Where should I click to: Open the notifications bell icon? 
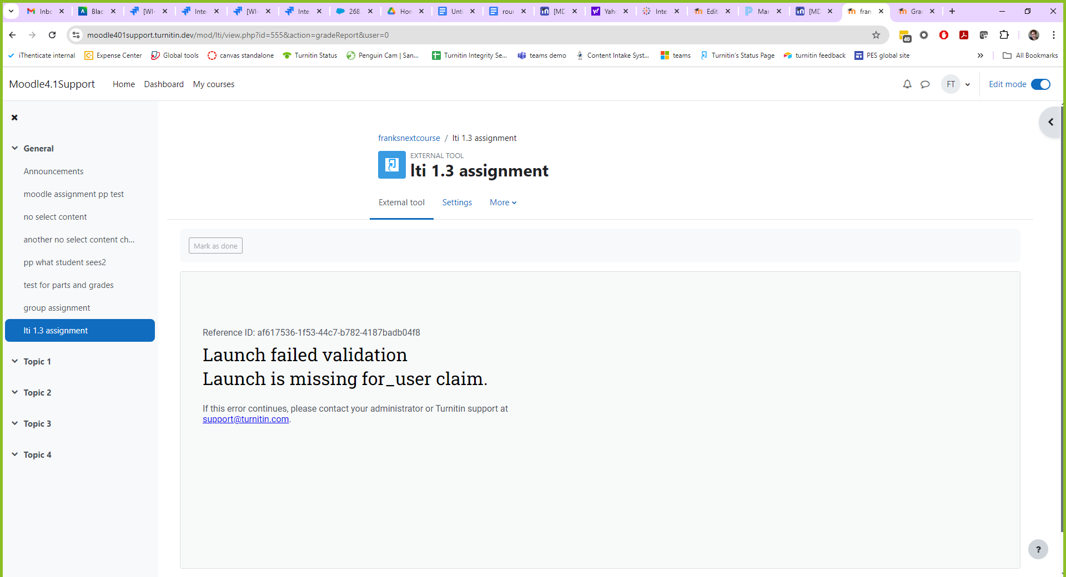tap(907, 84)
